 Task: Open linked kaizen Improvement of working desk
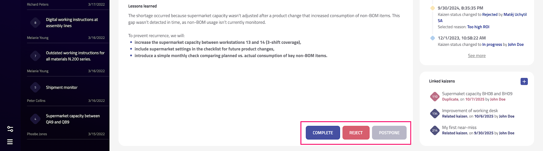(x=470, y=111)
